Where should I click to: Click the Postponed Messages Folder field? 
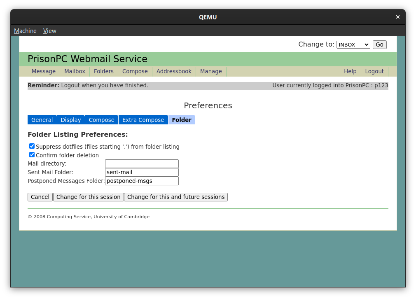pos(142,181)
